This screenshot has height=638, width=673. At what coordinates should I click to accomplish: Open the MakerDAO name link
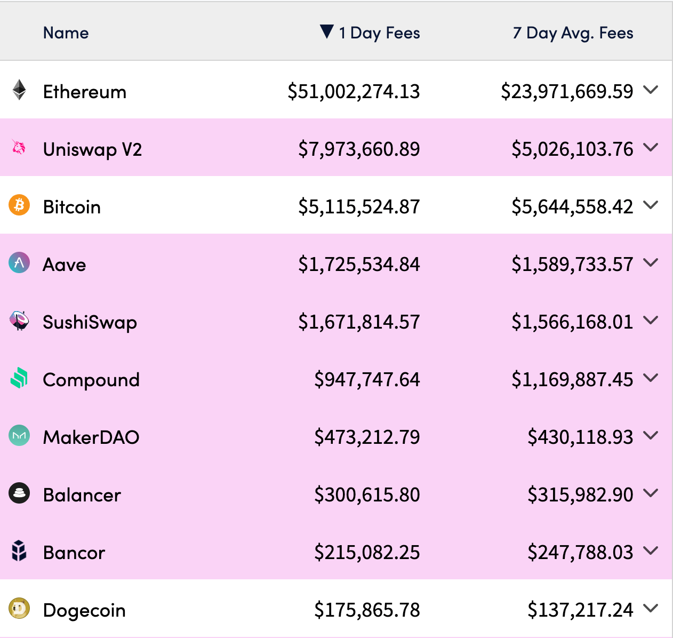(x=91, y=437)
